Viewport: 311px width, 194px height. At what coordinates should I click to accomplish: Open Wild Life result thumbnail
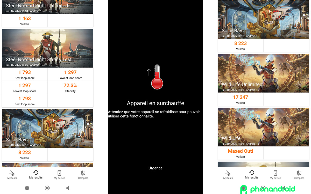[x=264, y=127]
